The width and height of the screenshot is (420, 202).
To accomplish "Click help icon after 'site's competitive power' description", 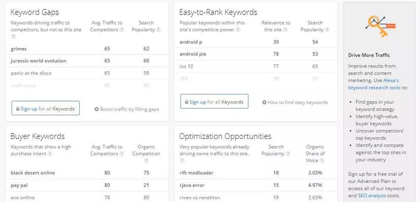I will (238, 30).
